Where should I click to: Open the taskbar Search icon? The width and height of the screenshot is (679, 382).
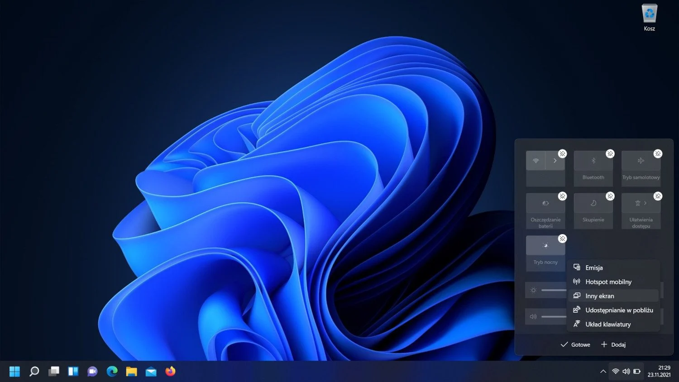pos(34,372)
